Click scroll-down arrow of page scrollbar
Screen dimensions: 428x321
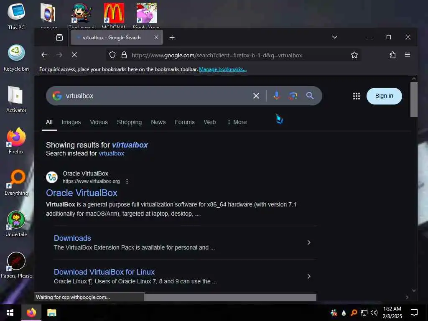click(414, 291)
